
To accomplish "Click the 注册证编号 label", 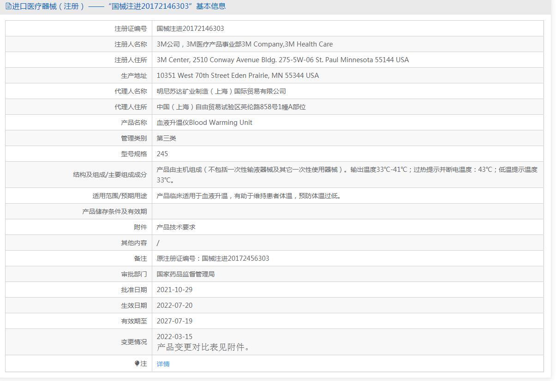I will pos(131,29).
